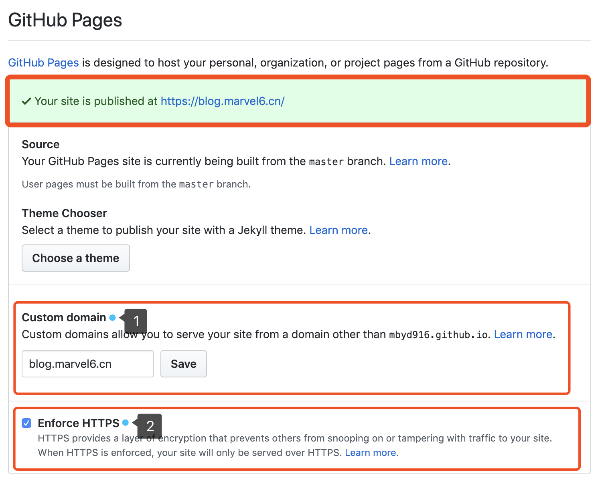608x496 pixels.
Task: Click the mbyd916.github.io domain text
Action: click(438, 335)
